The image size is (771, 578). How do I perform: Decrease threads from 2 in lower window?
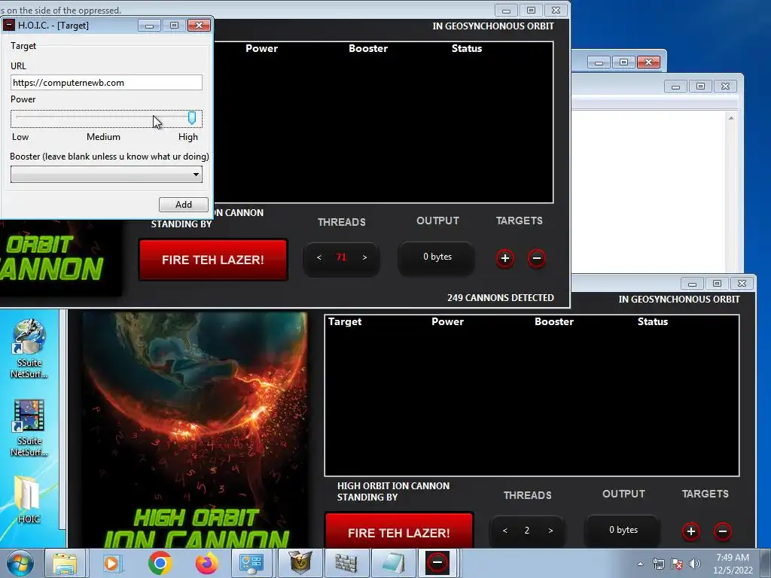point(505,531)
